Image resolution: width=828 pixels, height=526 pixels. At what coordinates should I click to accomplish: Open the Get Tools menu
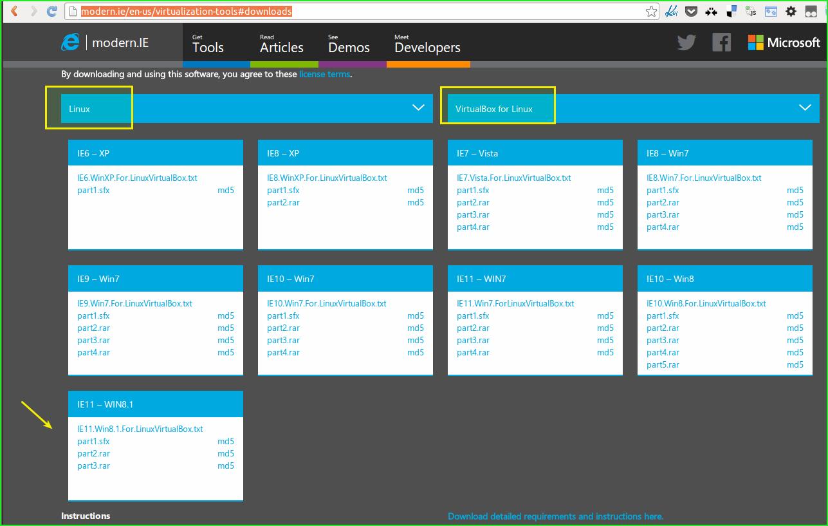coord(208,44)
